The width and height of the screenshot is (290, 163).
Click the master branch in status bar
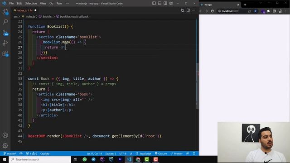[x=10, y=153]
